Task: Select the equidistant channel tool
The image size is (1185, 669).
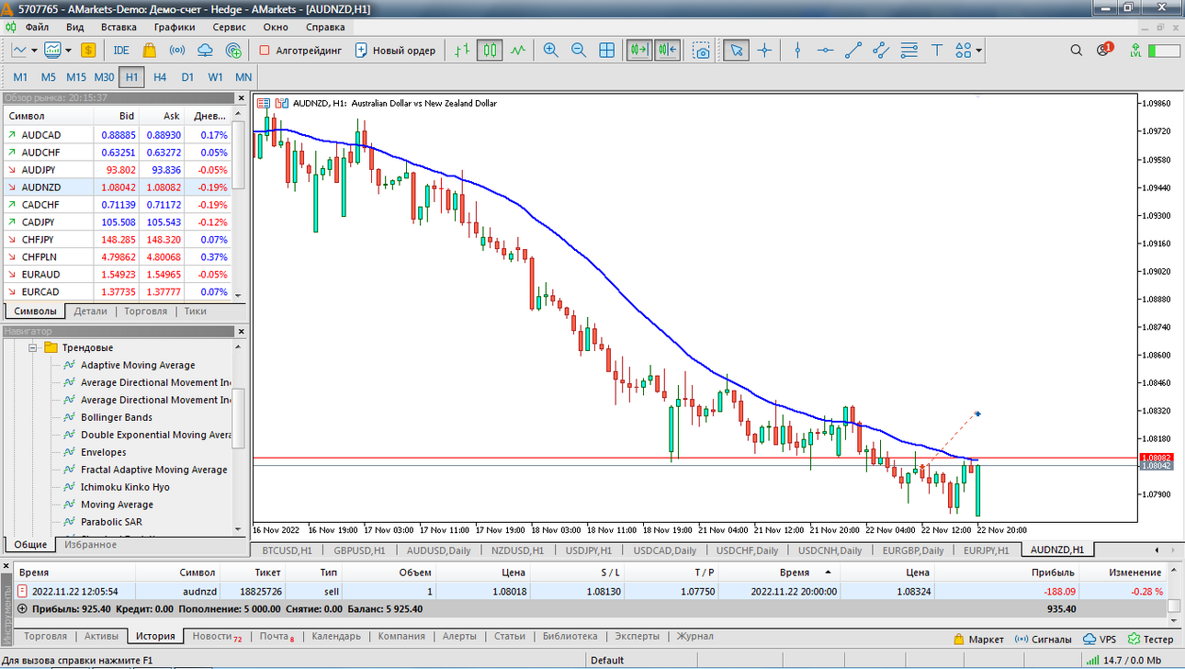Action: [881, 50]
